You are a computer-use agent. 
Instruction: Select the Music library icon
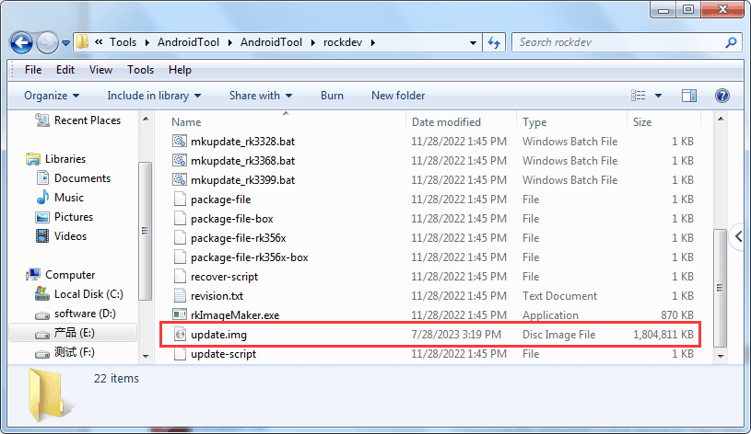pos(42,198)
